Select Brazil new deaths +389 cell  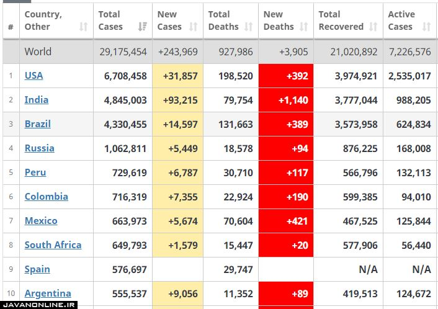point(286,124)
